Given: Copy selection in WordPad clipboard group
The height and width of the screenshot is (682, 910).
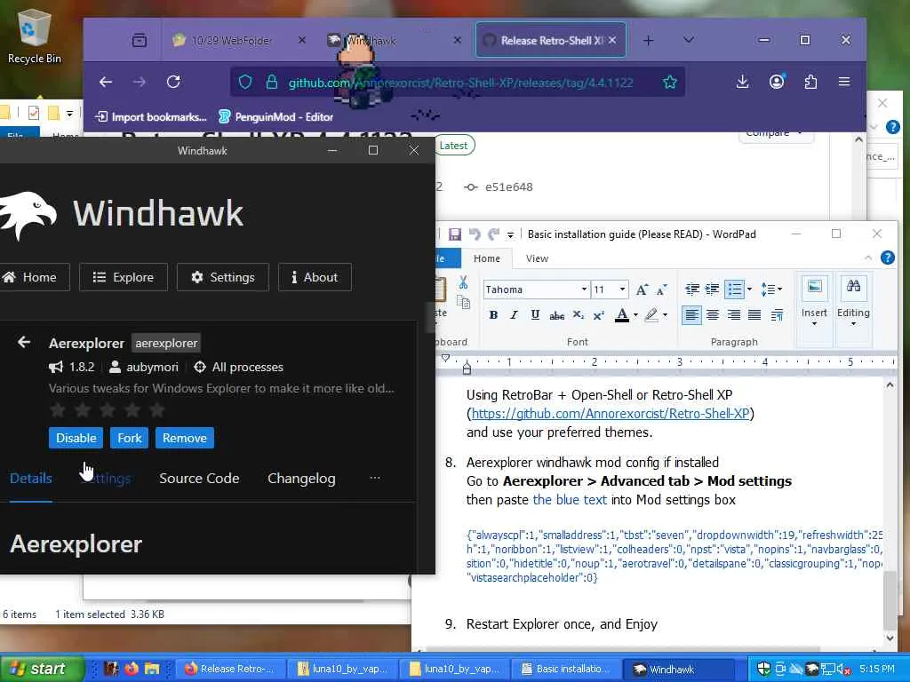Looking at the screenshot, I should click(463, 302).
